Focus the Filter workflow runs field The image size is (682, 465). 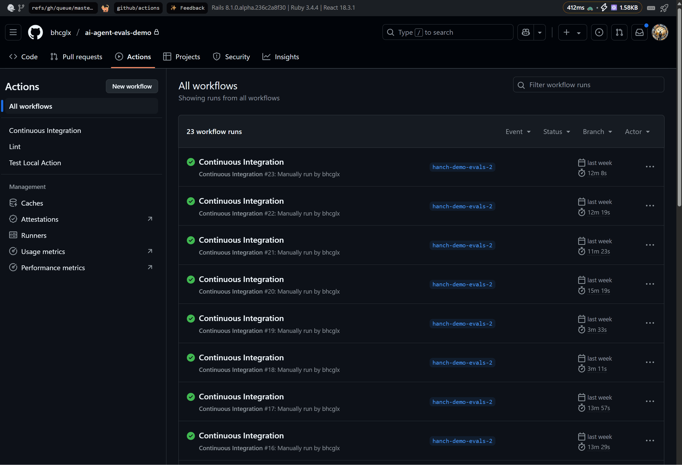tap(593, 85)
